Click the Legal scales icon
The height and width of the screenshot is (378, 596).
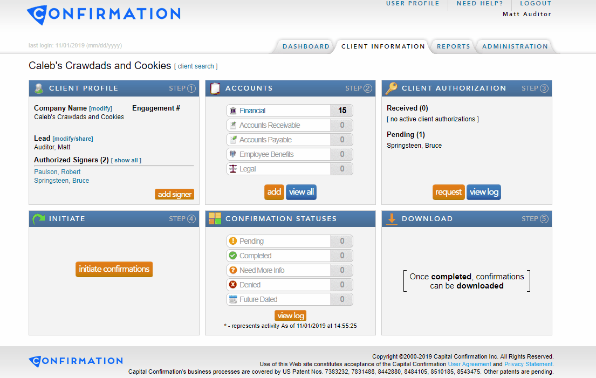[x=234, y=168]
